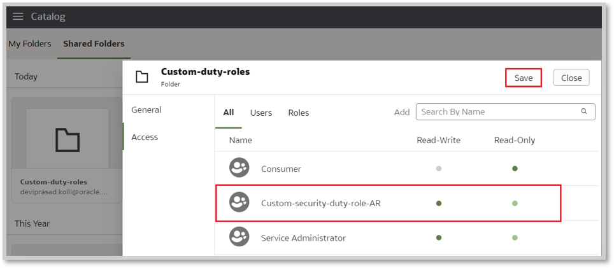Open the hamburger navigation menu
This screenshot has height=268, width=614.
coord(18,17)
